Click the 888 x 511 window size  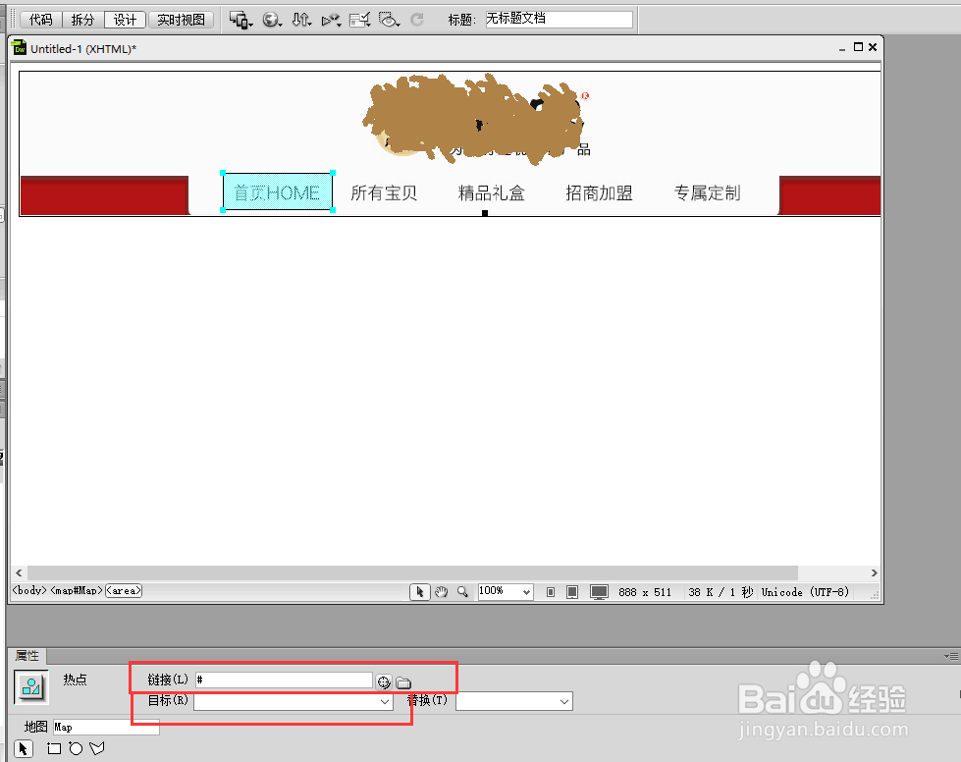point(645,592)
